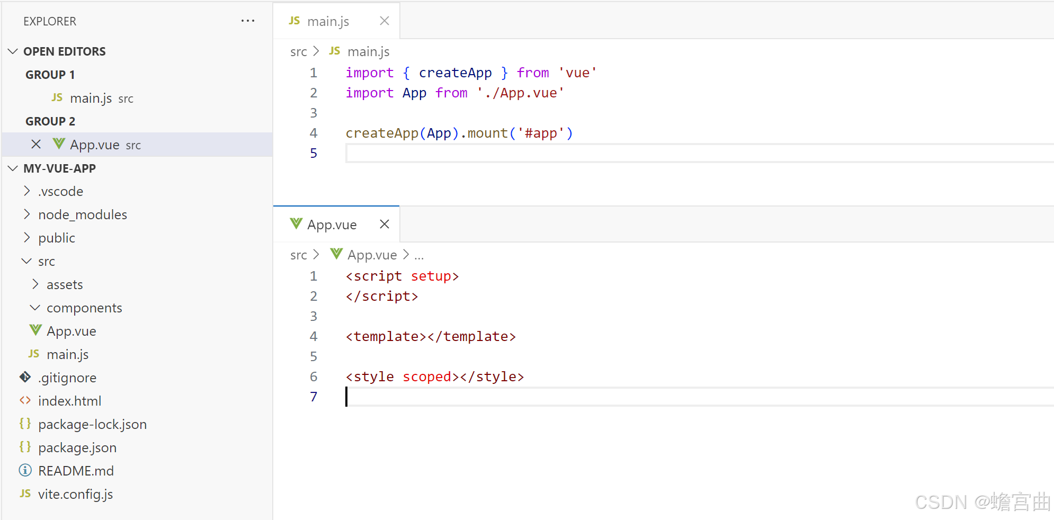Click the EXPLORER panel title

tap(50, 21)
